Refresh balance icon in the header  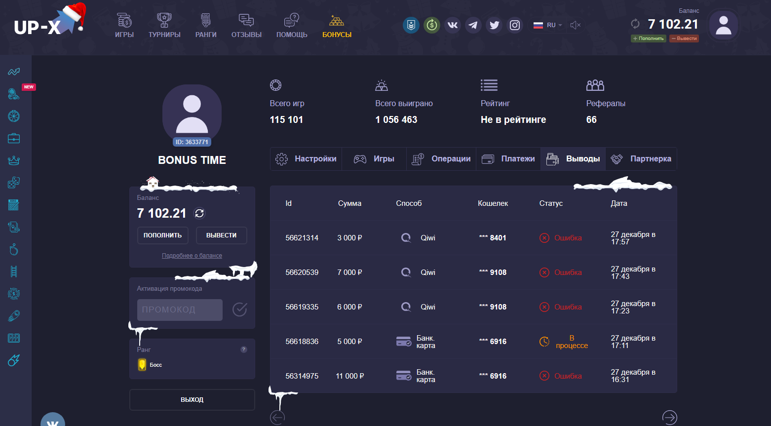(x=635, y=24)
